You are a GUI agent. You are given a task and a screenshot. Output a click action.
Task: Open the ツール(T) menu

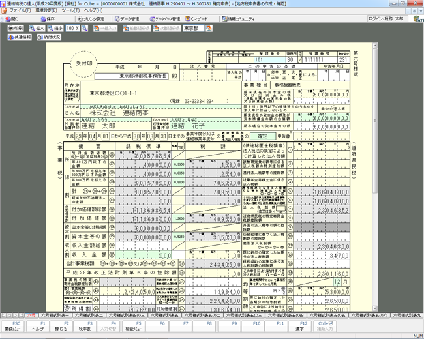[x=70, y=10]
